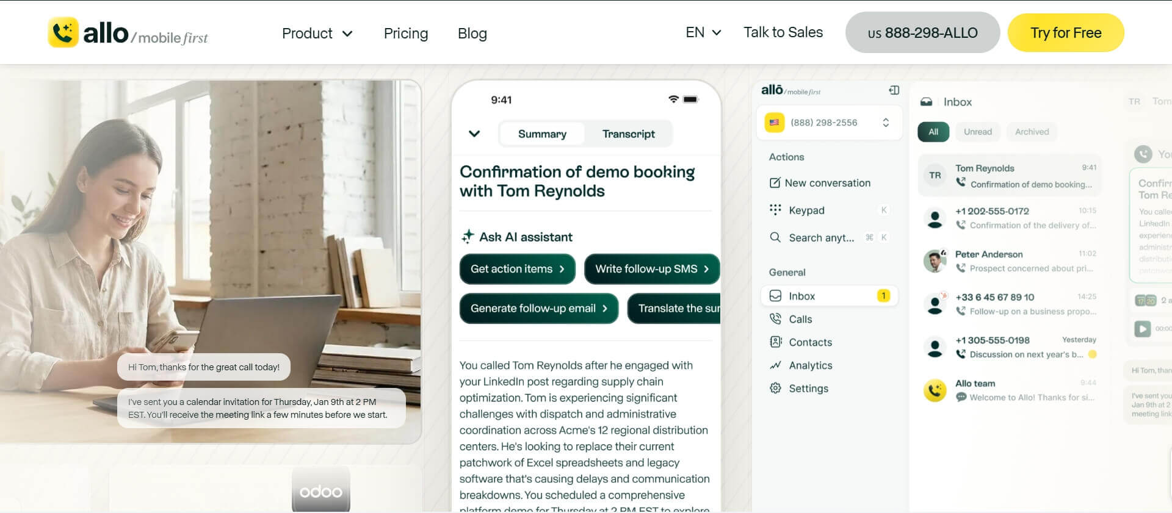Click the TR avatar initials

(935, 176)
